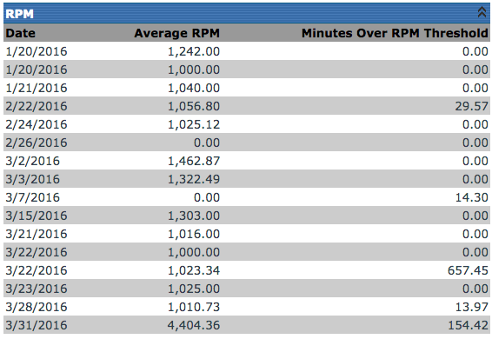Sort by Minutes Over RPM Threshold header
This screenshot has width=492, height=339.
395,33
